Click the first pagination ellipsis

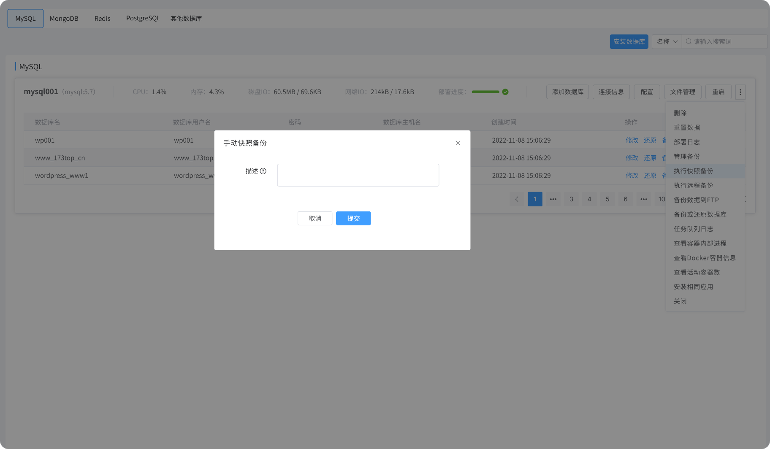(553, 199)
